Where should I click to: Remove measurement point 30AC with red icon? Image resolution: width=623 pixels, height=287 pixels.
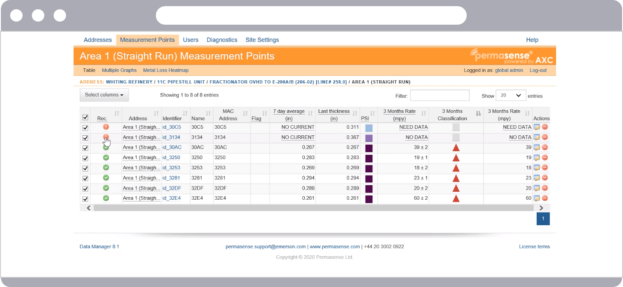tap(545, 147)
